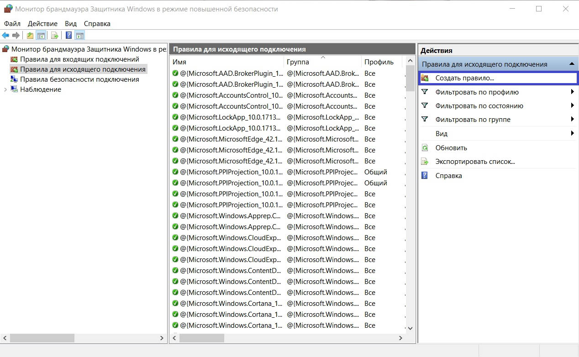Sort rules by the Профиль column header

pyautogui.click(x=381, y=62)
